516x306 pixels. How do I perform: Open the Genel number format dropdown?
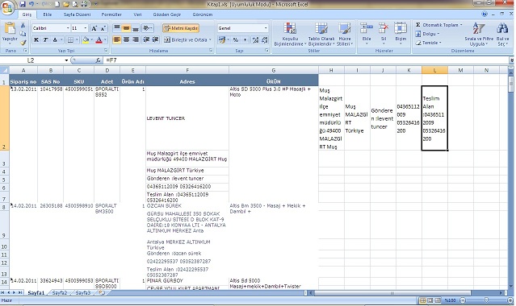(266, 28)
